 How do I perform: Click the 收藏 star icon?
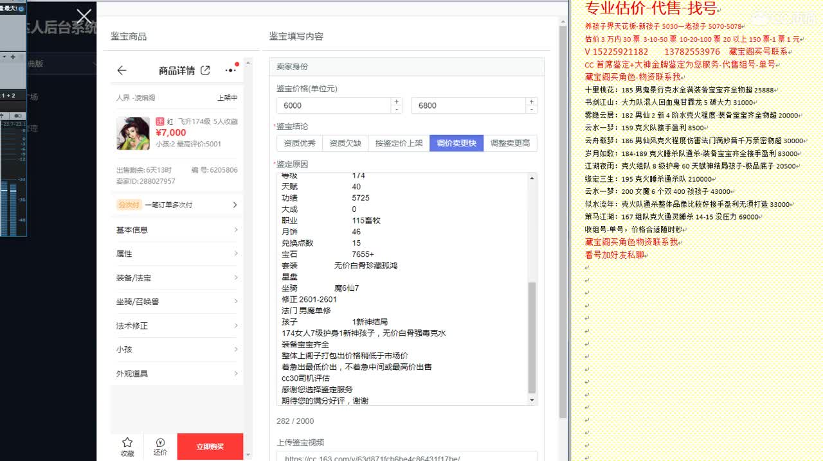pos(127,446)
